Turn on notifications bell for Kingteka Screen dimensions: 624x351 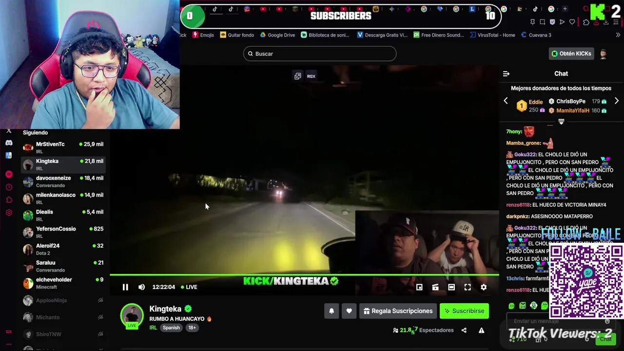331,311
